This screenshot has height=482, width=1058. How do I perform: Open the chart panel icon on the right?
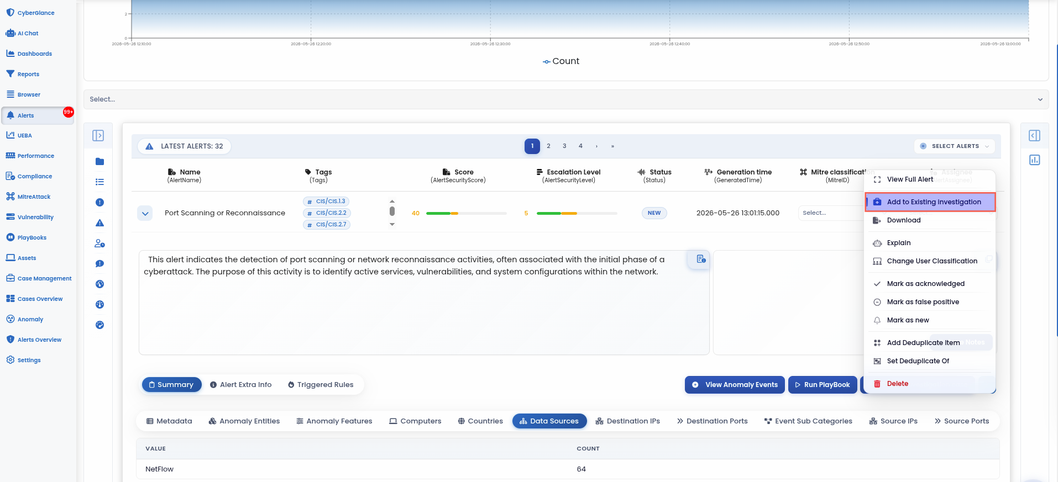[1035, 160]
